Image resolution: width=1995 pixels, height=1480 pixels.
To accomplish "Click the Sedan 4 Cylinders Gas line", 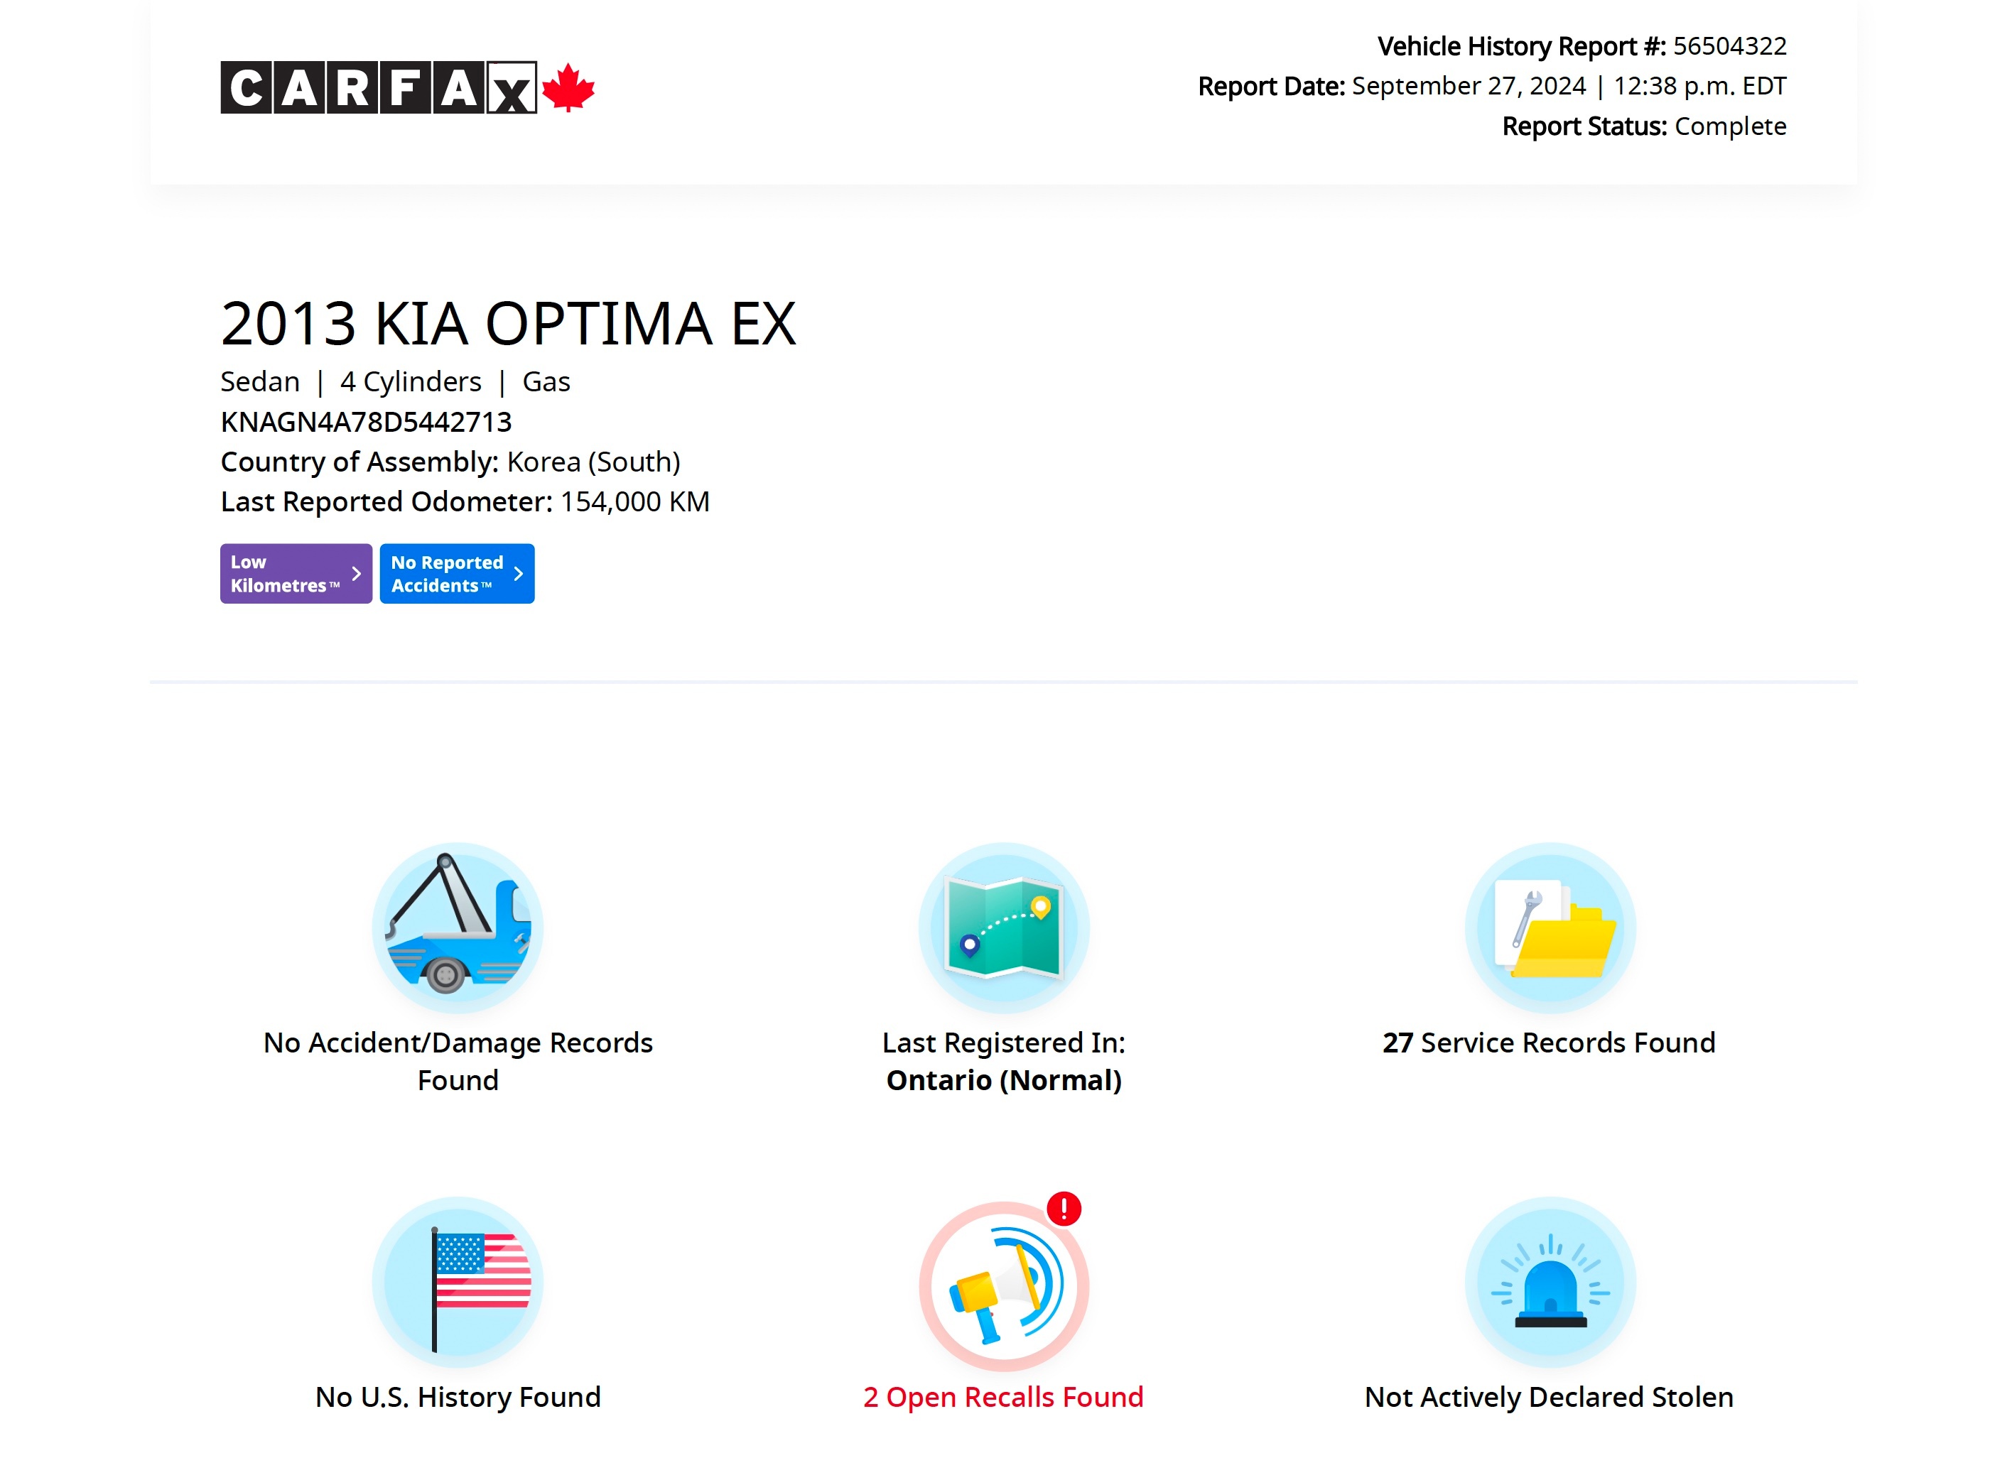I will point(395,381).
